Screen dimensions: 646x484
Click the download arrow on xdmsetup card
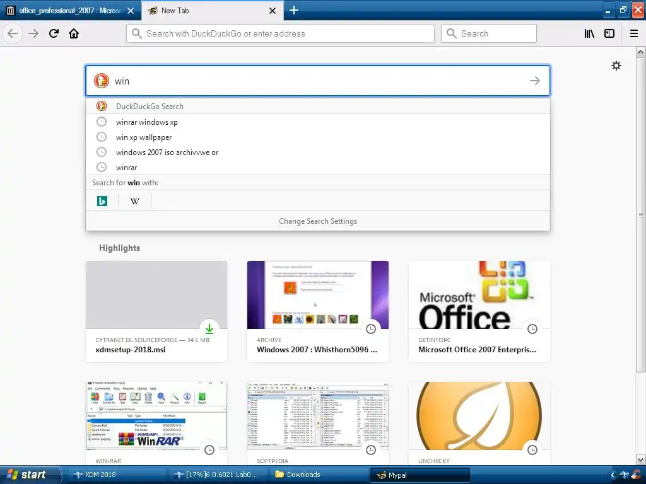coord(209,329)
